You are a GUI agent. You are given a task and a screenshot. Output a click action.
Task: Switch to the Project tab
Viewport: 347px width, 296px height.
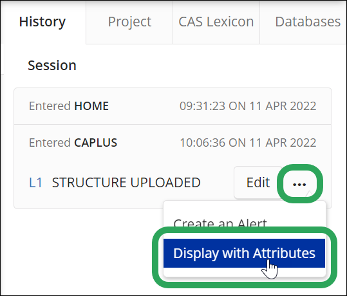129,22
